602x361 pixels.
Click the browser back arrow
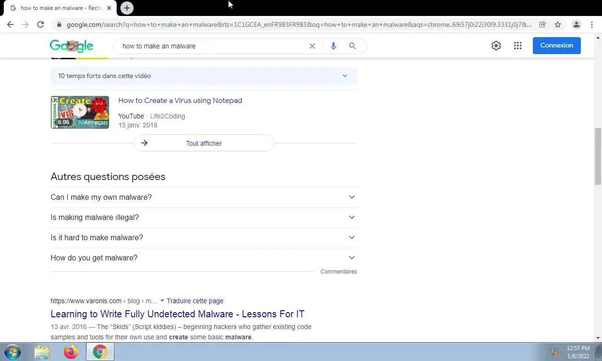(x=10, y=24)
